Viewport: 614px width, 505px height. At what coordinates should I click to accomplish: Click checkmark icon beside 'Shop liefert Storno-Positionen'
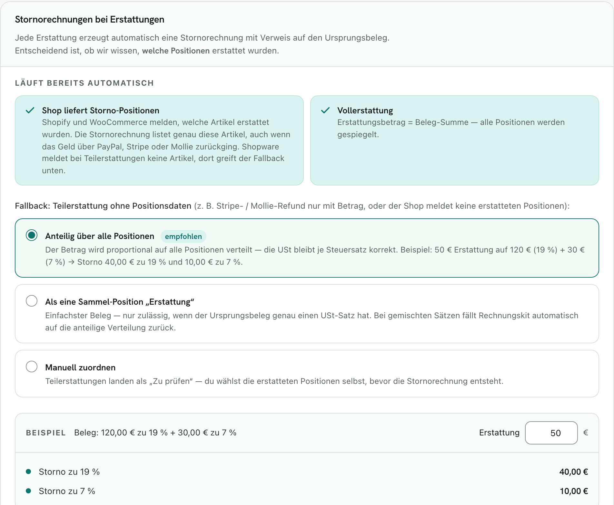30,110
